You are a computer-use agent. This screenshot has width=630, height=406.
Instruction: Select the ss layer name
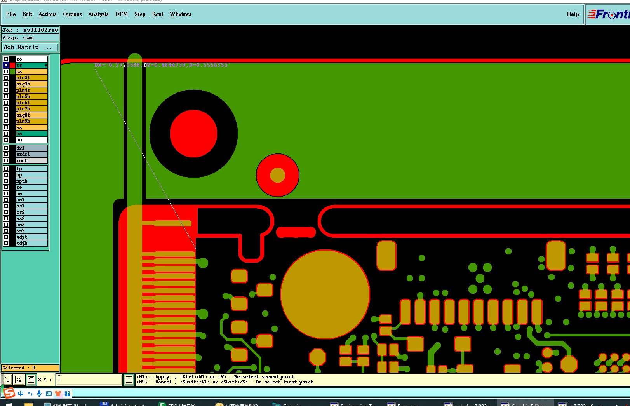pos(32,127)
